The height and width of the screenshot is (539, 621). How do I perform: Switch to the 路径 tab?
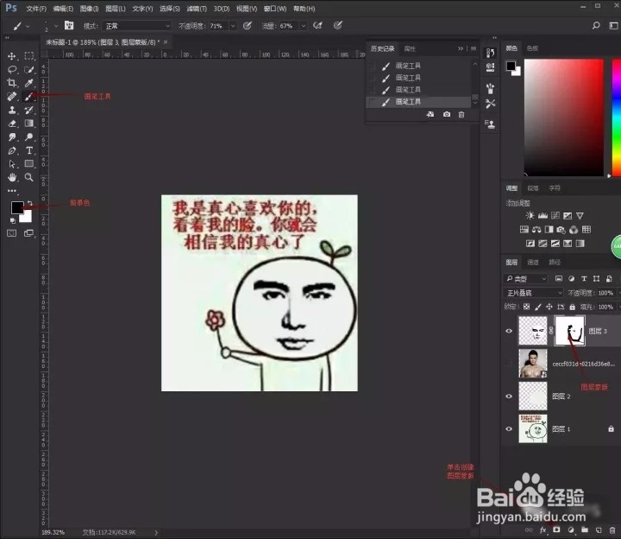click(x=555, y=263)
